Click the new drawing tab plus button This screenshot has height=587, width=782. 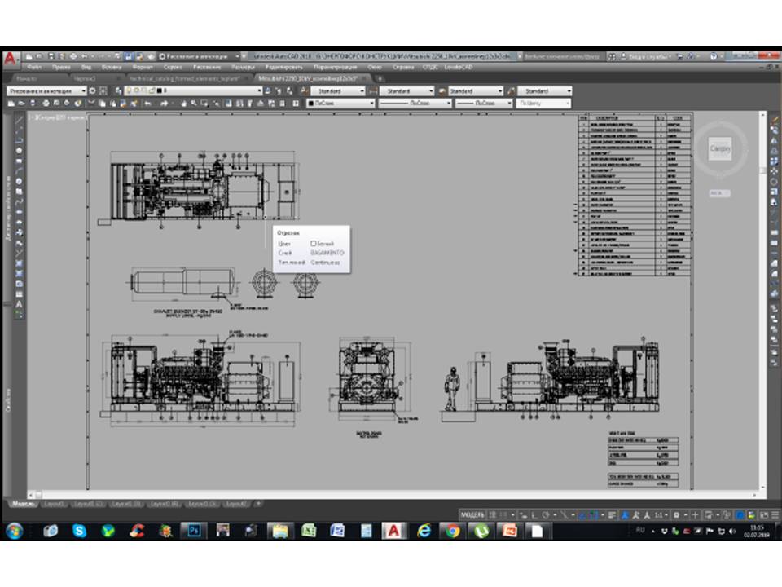[x=379, y=78]
